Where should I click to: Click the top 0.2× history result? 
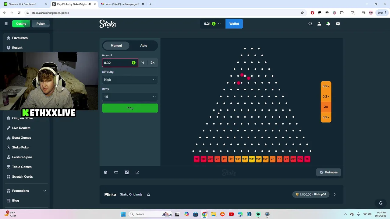[x=326, y=86]
